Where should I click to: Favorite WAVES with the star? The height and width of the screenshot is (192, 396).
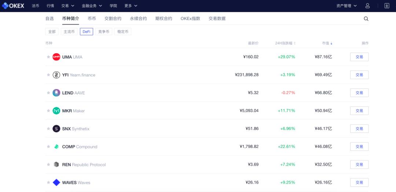(48, 182)
